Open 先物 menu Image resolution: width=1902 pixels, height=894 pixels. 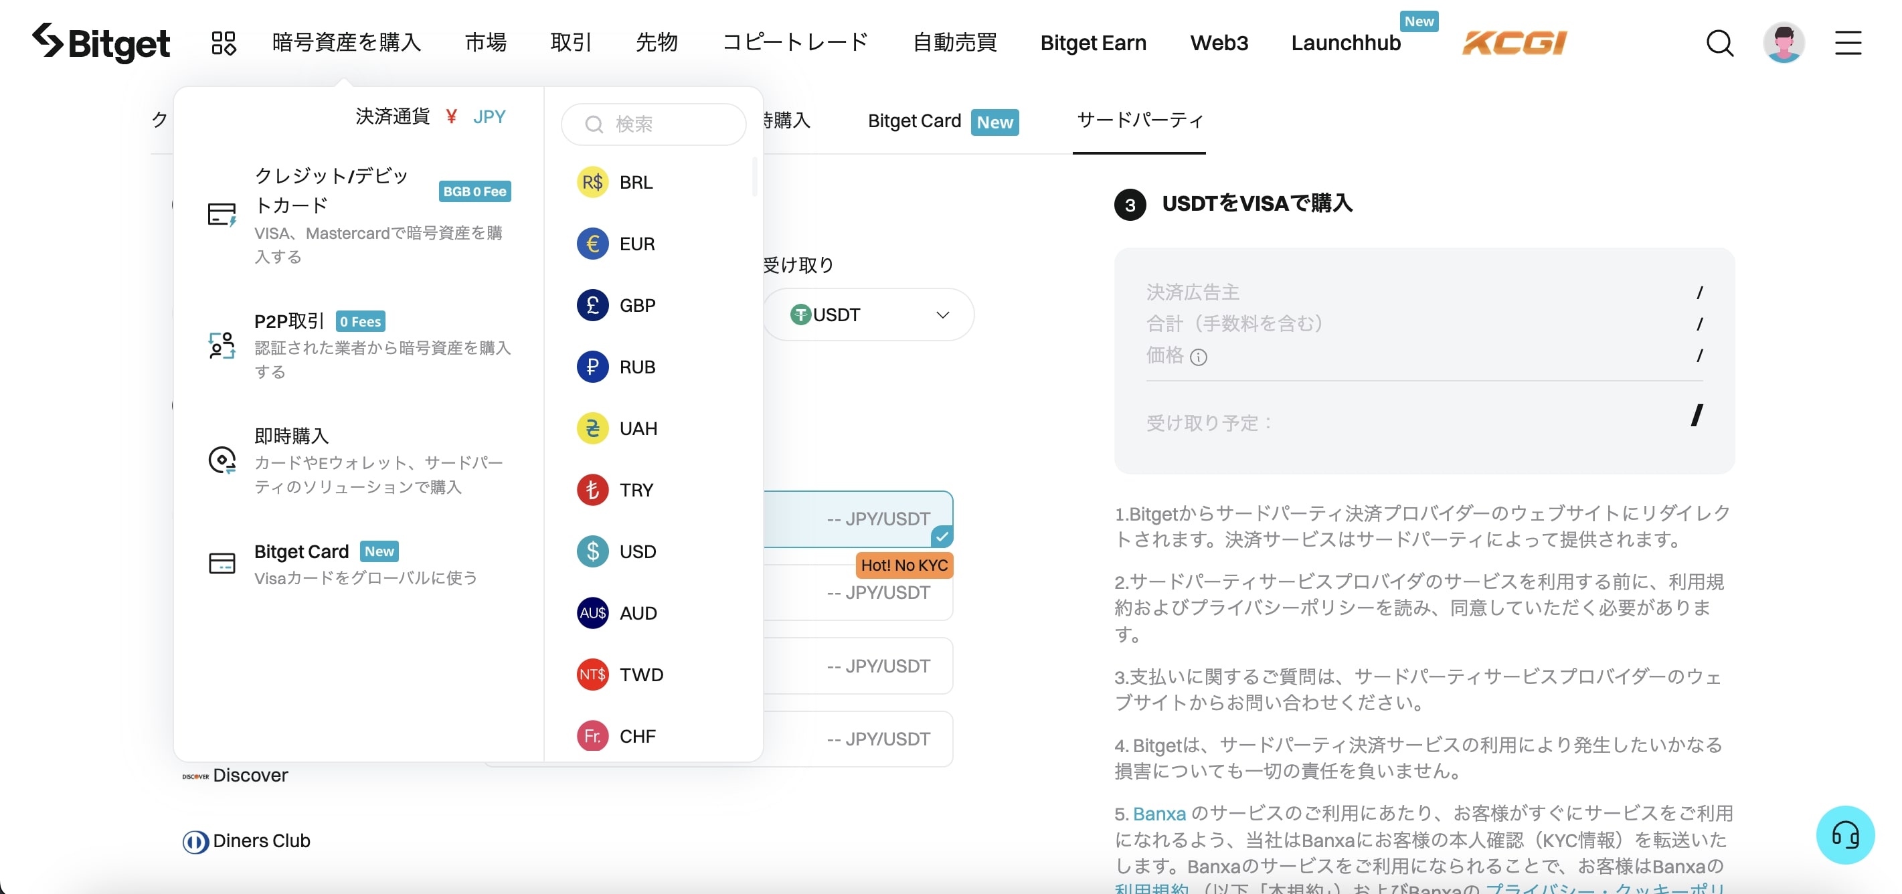(x=657, y=43)
